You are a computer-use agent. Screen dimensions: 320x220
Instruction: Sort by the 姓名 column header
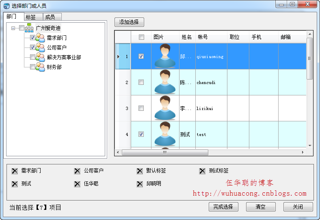[187, 37]
